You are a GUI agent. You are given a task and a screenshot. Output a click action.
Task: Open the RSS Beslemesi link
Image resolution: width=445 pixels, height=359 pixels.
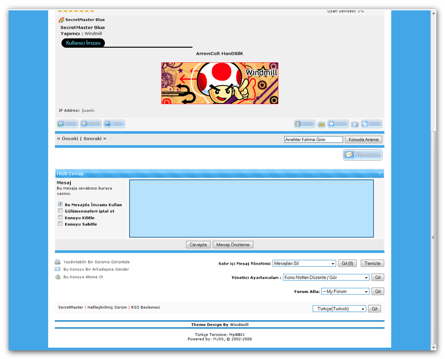click(146, 307)
